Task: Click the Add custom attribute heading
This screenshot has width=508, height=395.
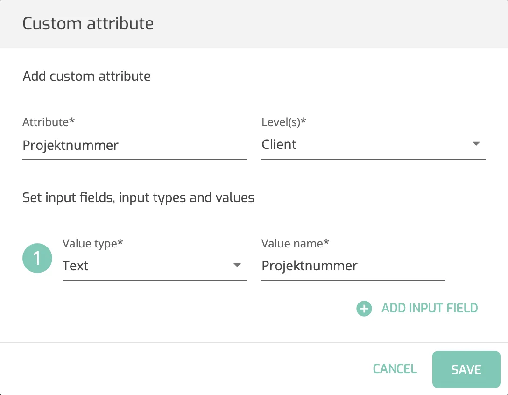Action: click(86, 76)
